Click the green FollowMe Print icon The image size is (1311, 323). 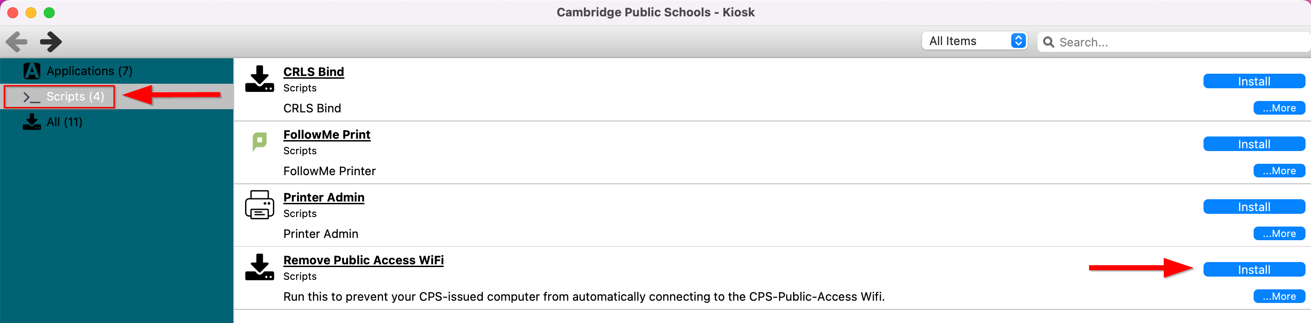[259, 141]
